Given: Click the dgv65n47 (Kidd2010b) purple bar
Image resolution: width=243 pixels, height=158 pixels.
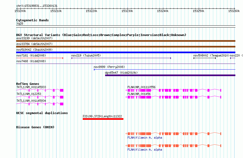Looking at the screenshot, I should [170, 75].
